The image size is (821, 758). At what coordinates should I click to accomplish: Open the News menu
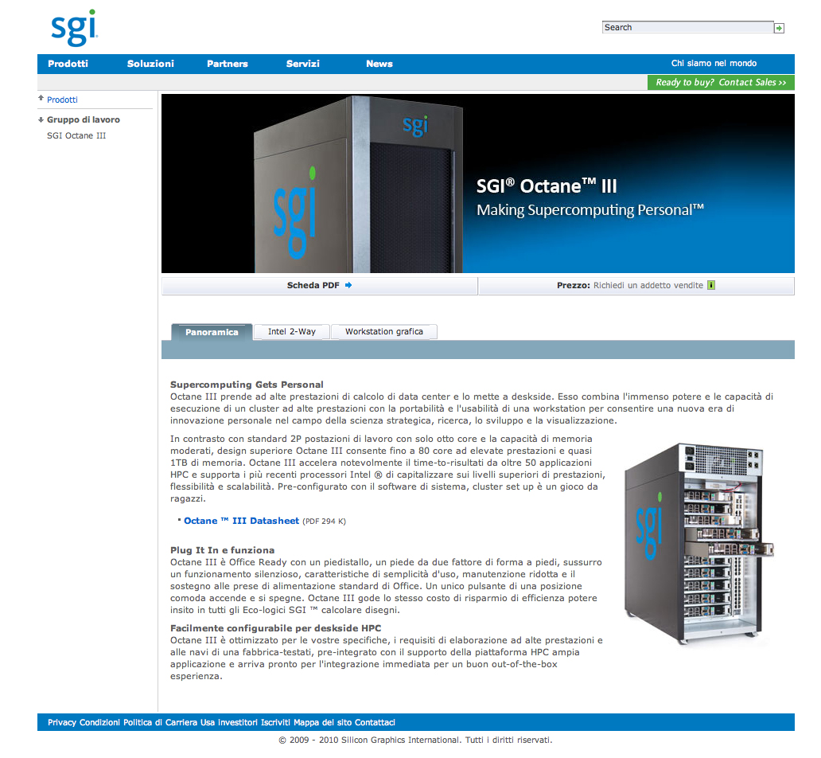pyautogui.click(x=379, y=64)
